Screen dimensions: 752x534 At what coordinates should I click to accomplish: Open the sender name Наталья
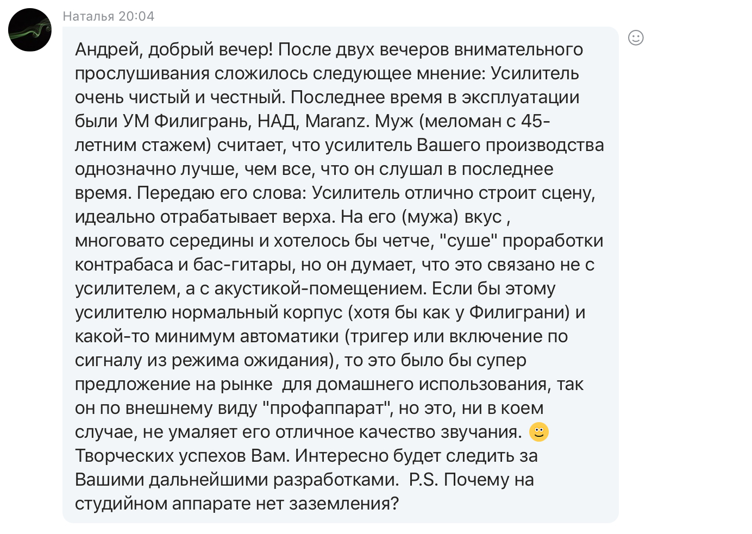(89, 16)
